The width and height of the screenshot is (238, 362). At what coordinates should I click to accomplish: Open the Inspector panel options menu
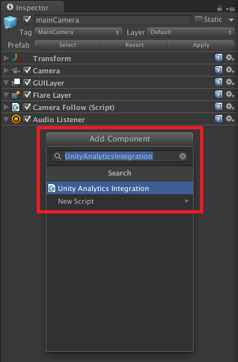click(231, 9)
